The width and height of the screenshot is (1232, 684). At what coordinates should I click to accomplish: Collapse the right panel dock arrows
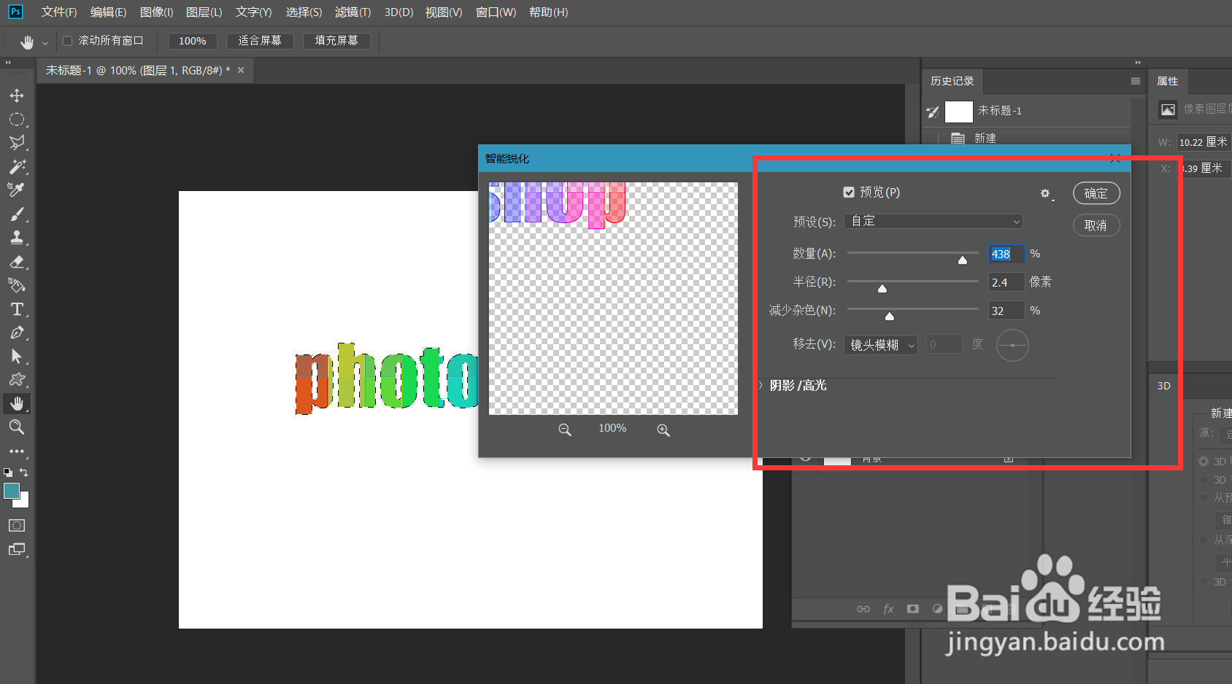point(1137,62)
